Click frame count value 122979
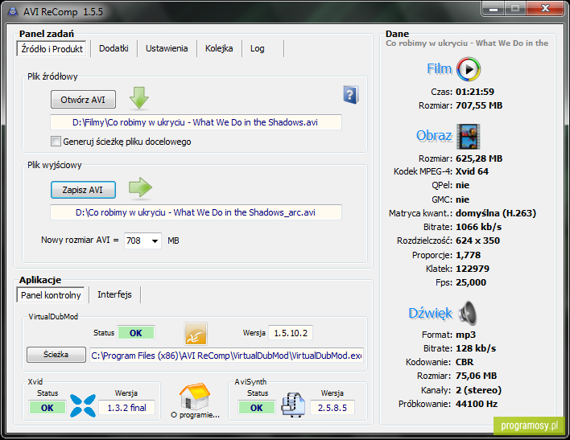 point(473,269)
